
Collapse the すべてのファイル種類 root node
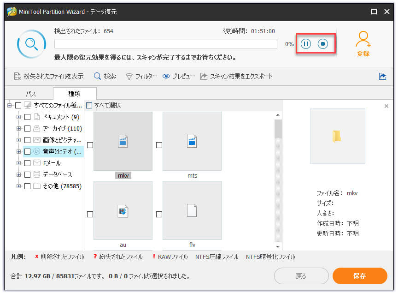coord(10,105)
